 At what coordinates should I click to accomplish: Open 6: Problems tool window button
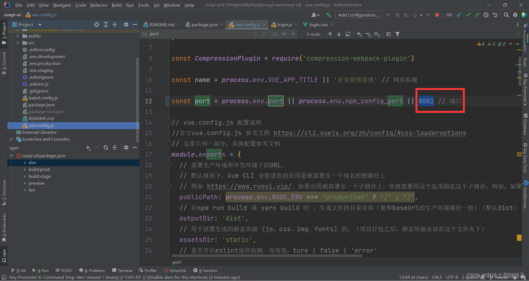[92, 271]
